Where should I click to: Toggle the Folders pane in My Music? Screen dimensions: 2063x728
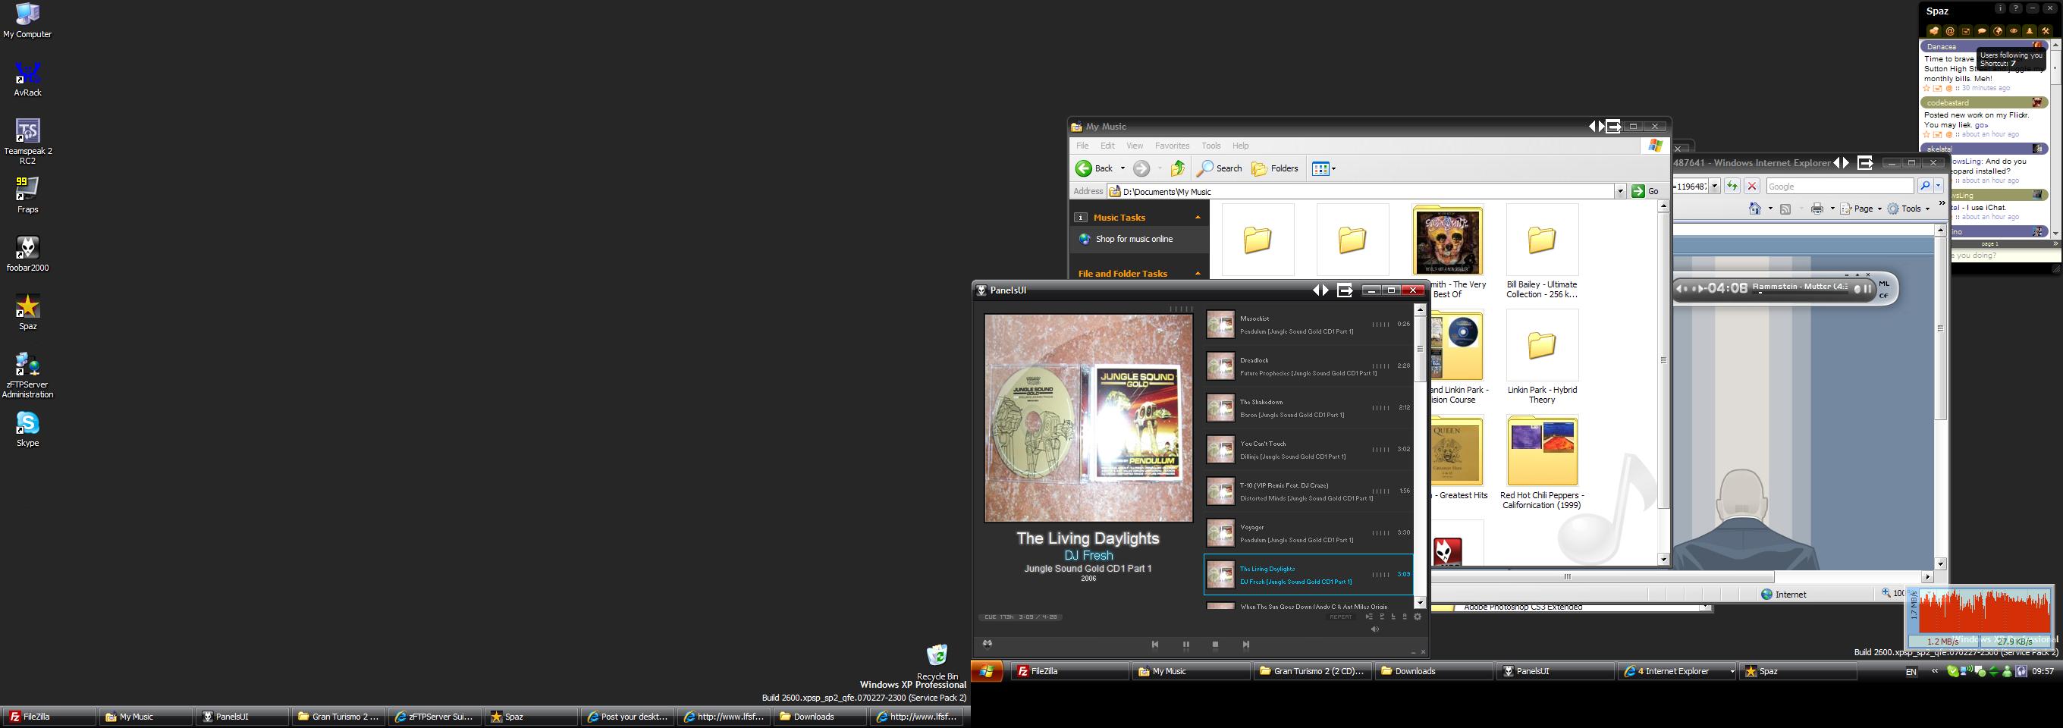pos(1275,168)
